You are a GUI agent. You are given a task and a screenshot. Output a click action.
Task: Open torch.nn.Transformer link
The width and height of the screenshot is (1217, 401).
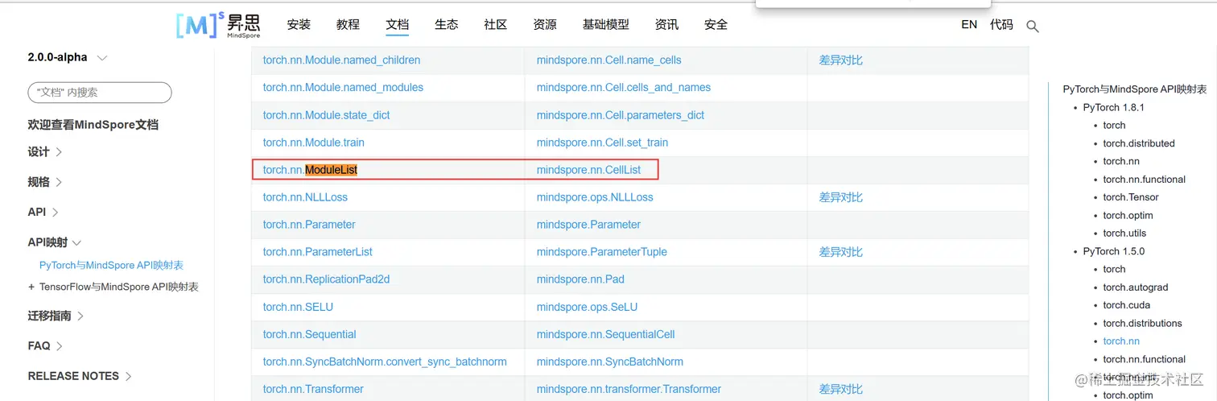click(313, 389)
